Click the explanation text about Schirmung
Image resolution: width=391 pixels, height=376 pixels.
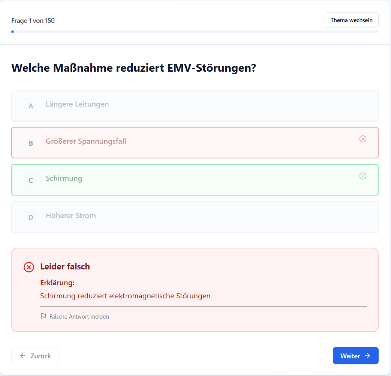(x=126, y=296)
